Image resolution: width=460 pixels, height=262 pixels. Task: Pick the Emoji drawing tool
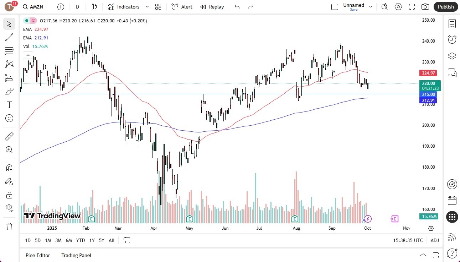click(9, 118)
